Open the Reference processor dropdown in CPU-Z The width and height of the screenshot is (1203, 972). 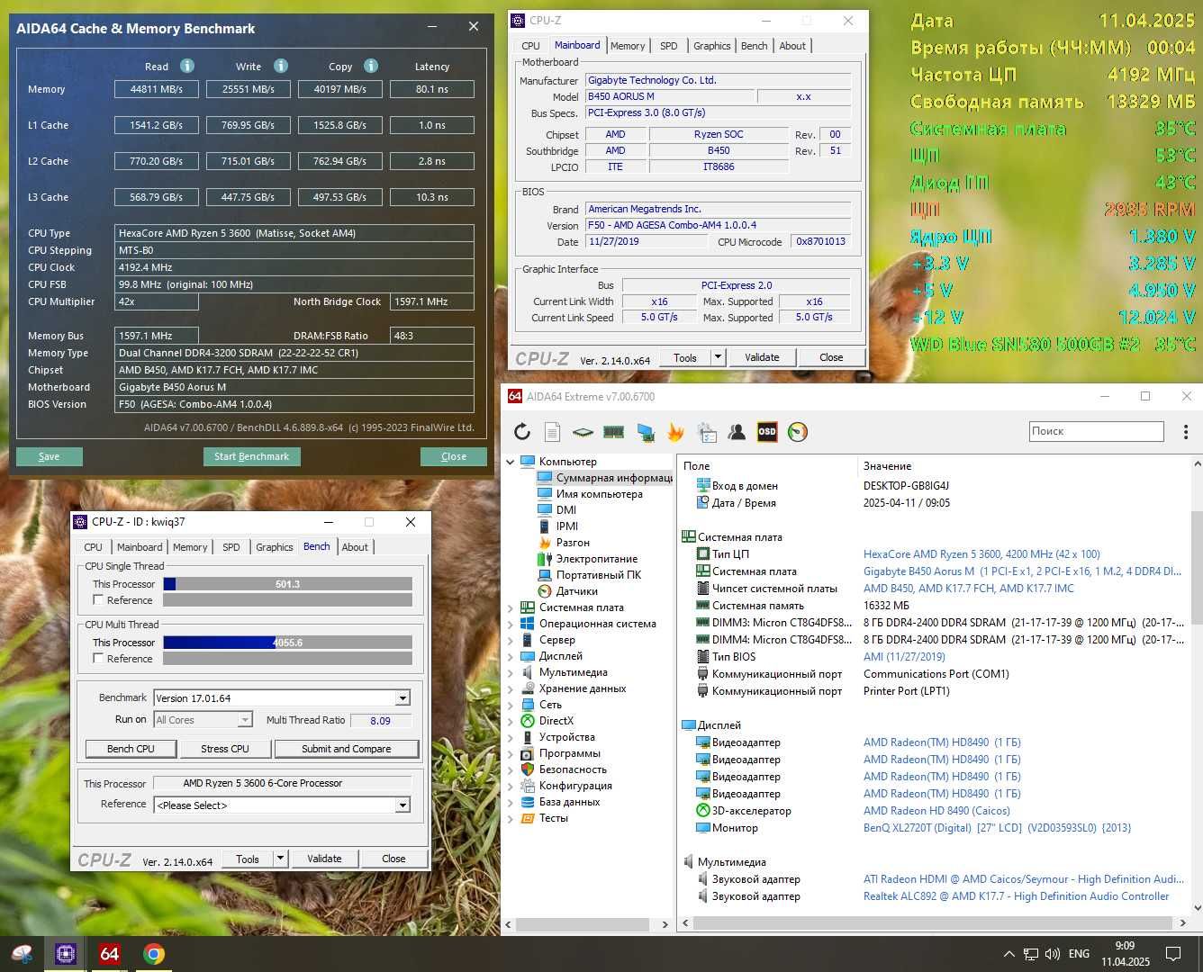[403, 805]
